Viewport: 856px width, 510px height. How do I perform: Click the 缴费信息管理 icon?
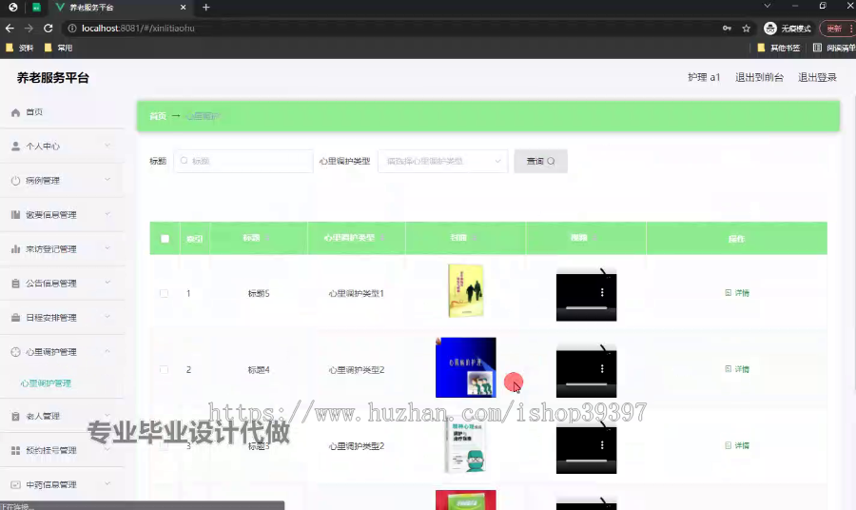tap(15, 215)
